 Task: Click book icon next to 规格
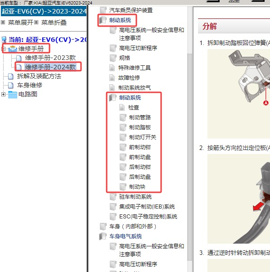113,58
